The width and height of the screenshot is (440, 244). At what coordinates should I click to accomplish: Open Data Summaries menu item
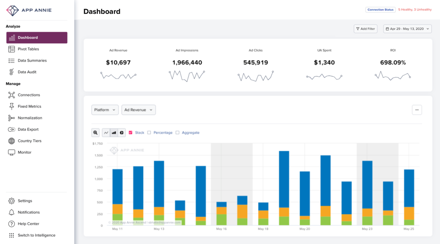coord(32,61)
